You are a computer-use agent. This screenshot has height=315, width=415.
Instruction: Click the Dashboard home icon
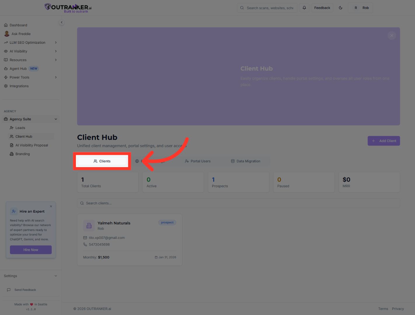pyautogui.click(x=6, y=25)
